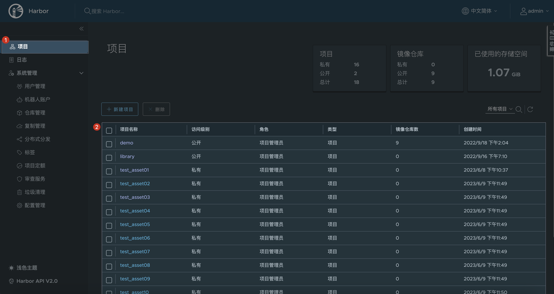
Task: Open 日志 in the sidebar
Action: [x=22, y=60]
